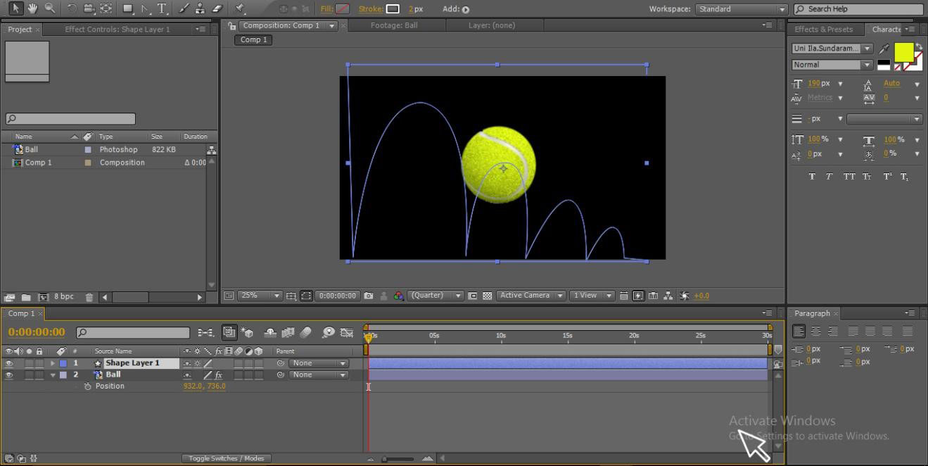Activate the Unified Camera tool
The height and width of the screenshot is (466, 928).
(89, 8)
